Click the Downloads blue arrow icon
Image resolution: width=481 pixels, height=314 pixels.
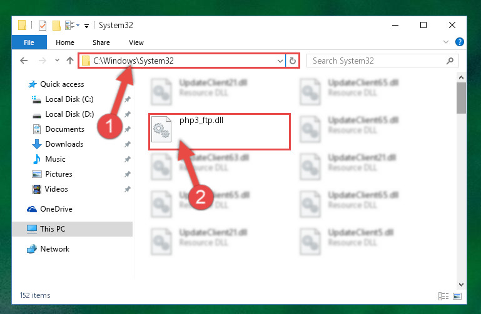click(37, 144)
